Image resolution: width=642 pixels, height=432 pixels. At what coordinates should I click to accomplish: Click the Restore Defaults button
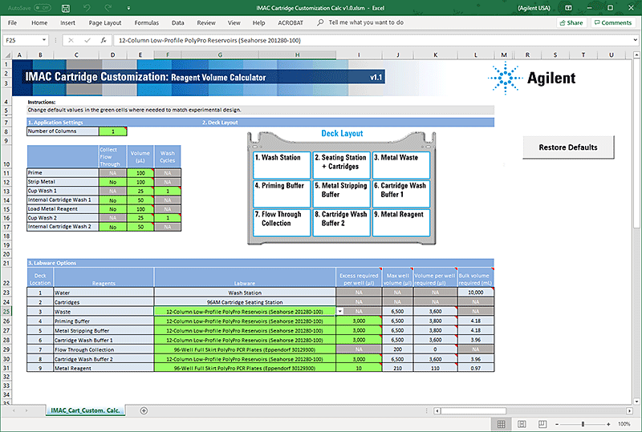[x=567, y=147]
